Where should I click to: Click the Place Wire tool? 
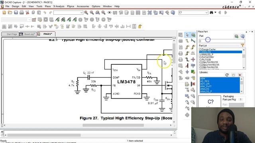pos(187,41)
